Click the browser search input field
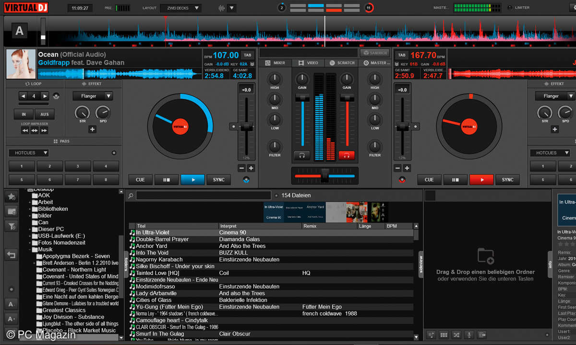This screenshot has height=345, width=576. click(204, 195)
